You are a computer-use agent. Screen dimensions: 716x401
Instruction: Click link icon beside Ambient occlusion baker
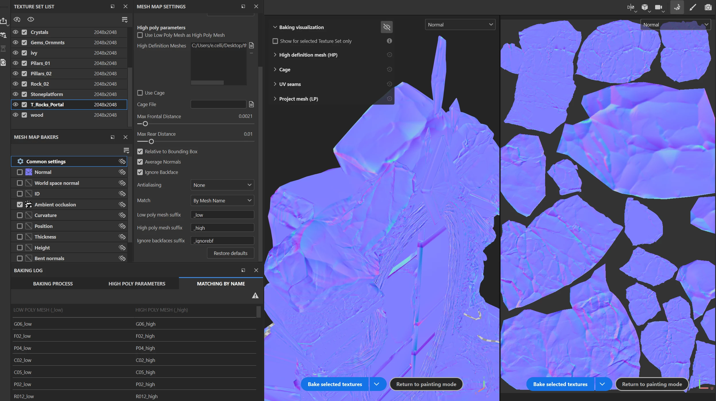point(122,204)
